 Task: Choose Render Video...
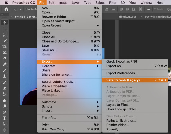[135, 125]
